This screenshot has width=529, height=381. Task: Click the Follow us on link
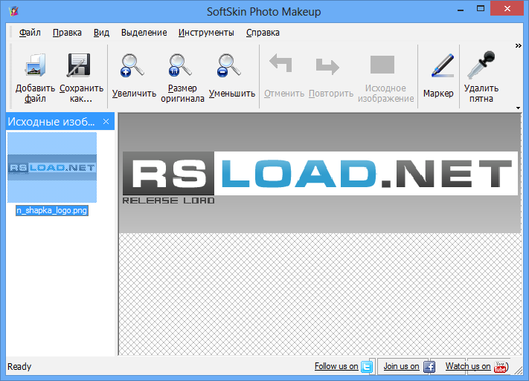click(336, 366)
